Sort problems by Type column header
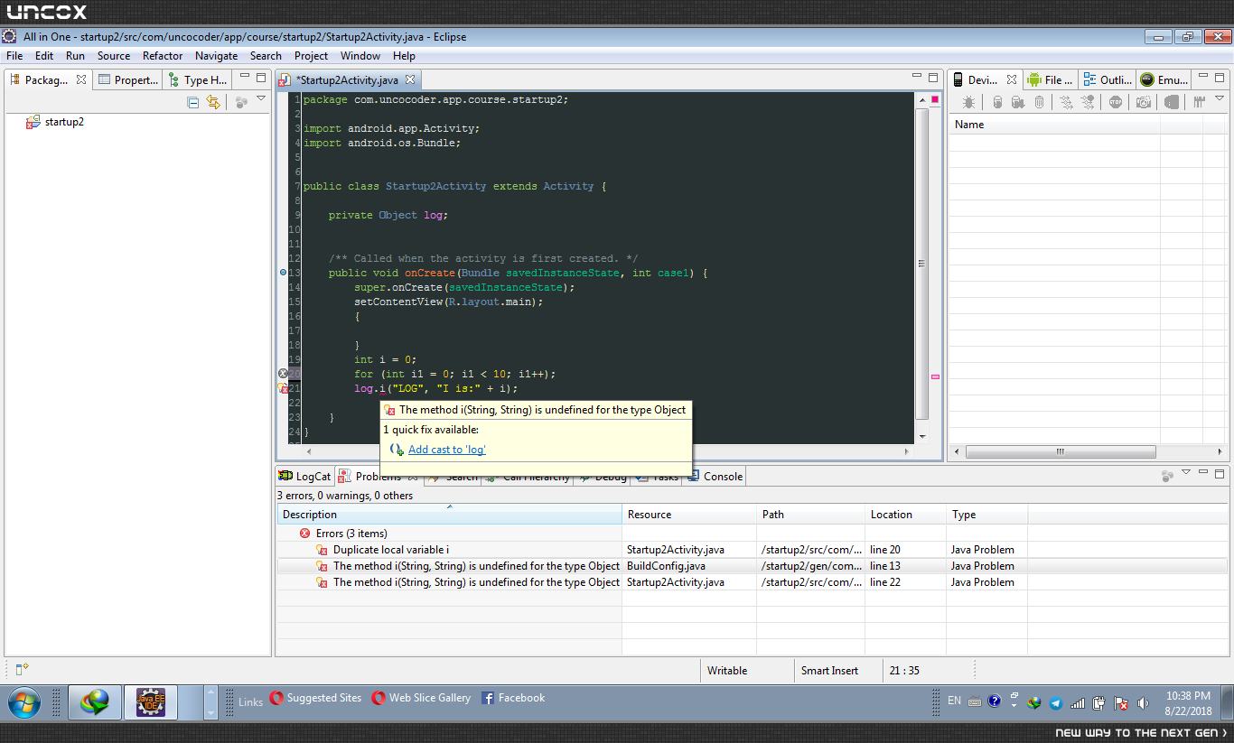This screenshot has height=743, width=1234. (986, 515)
